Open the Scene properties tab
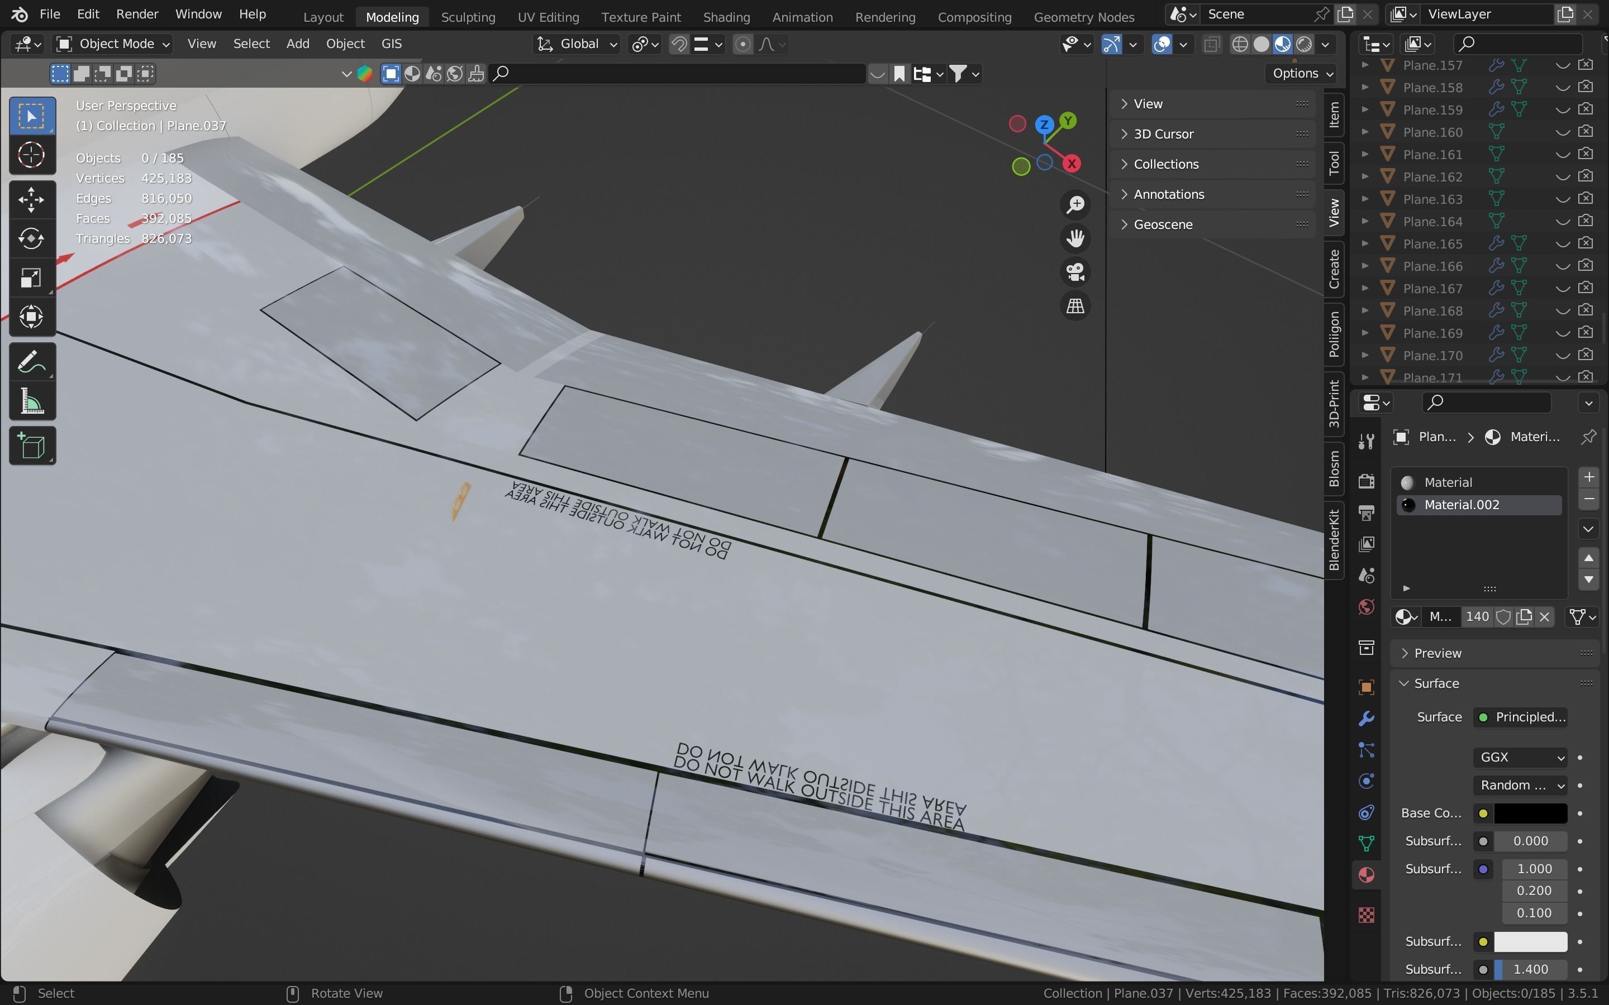This screenshot has height=1005, width=1609. point(1367,576)
